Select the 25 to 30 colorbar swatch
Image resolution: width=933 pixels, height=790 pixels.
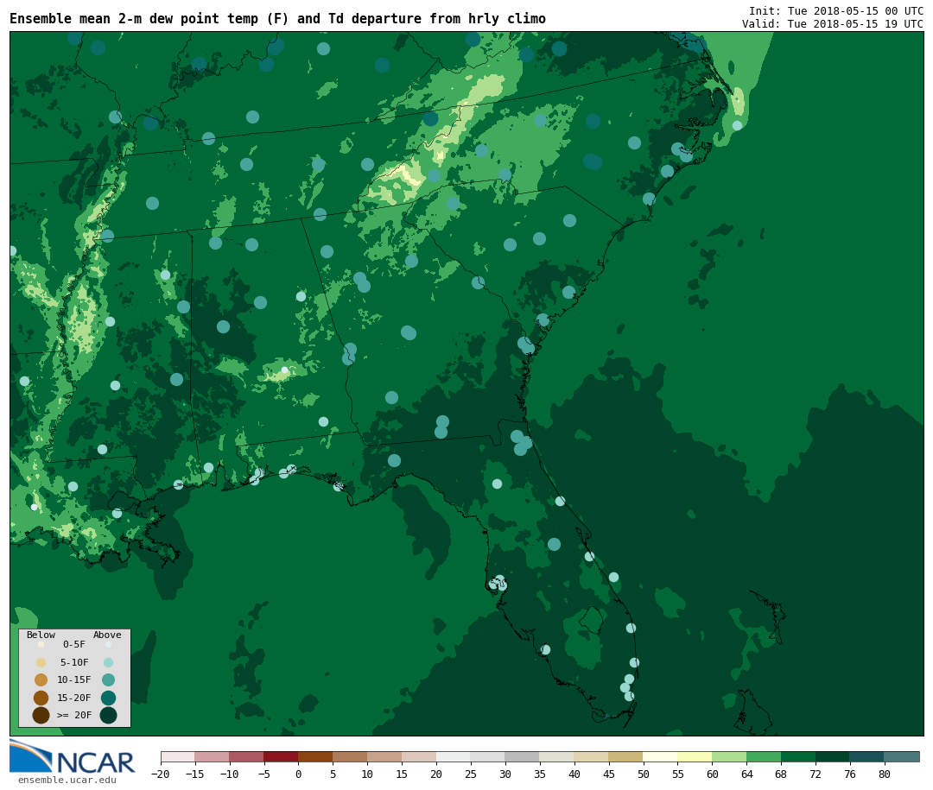click(x=488, y=756)
